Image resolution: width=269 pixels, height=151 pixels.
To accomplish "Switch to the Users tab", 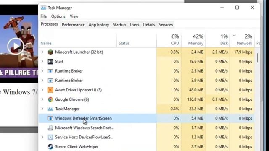I will 134,25.
